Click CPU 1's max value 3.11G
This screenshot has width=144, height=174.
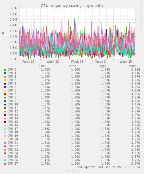tap(136, 73)
